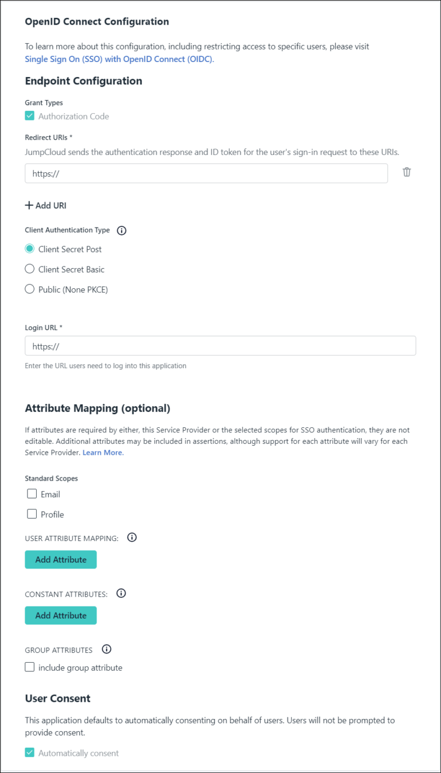This screenshot has width=441, height=773.
Task: Click the Group Attributes info icon
Action: click(106, 649)
